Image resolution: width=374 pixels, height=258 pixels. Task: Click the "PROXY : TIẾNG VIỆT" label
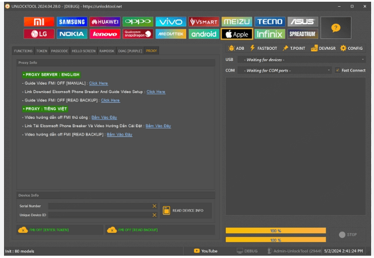tap(45, 109)
